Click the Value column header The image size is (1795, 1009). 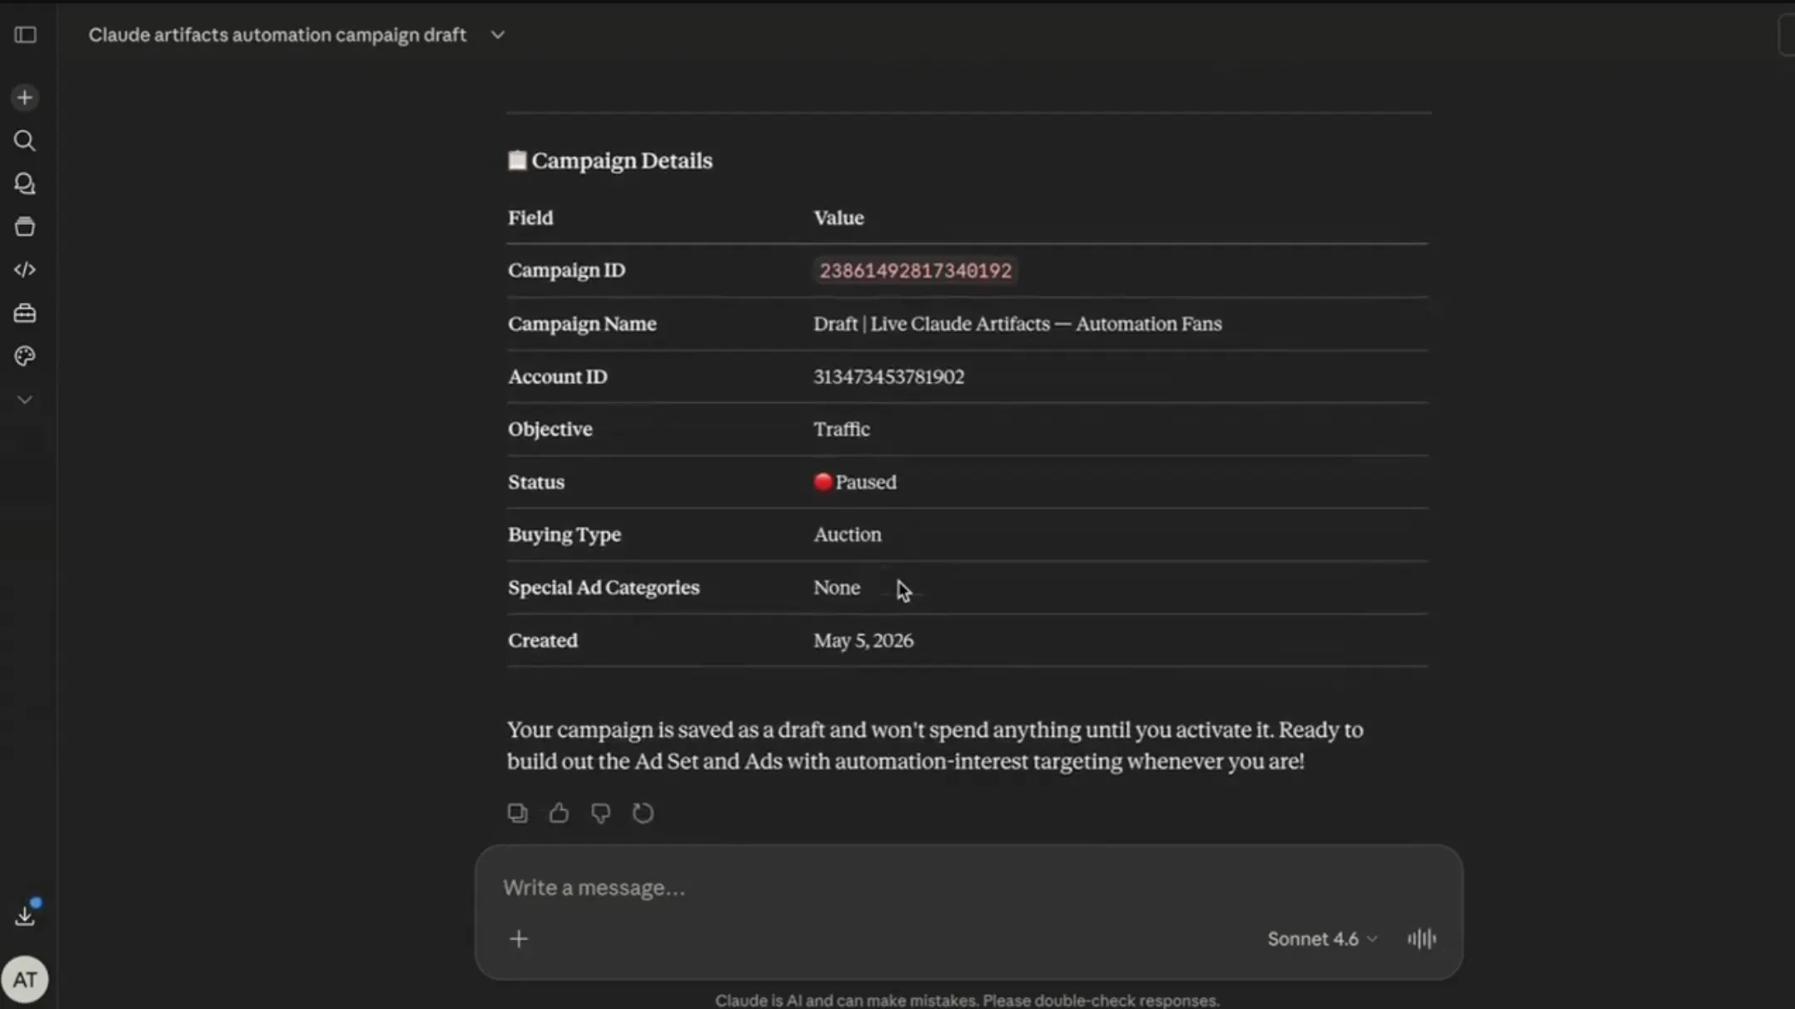tap(838, 218)
